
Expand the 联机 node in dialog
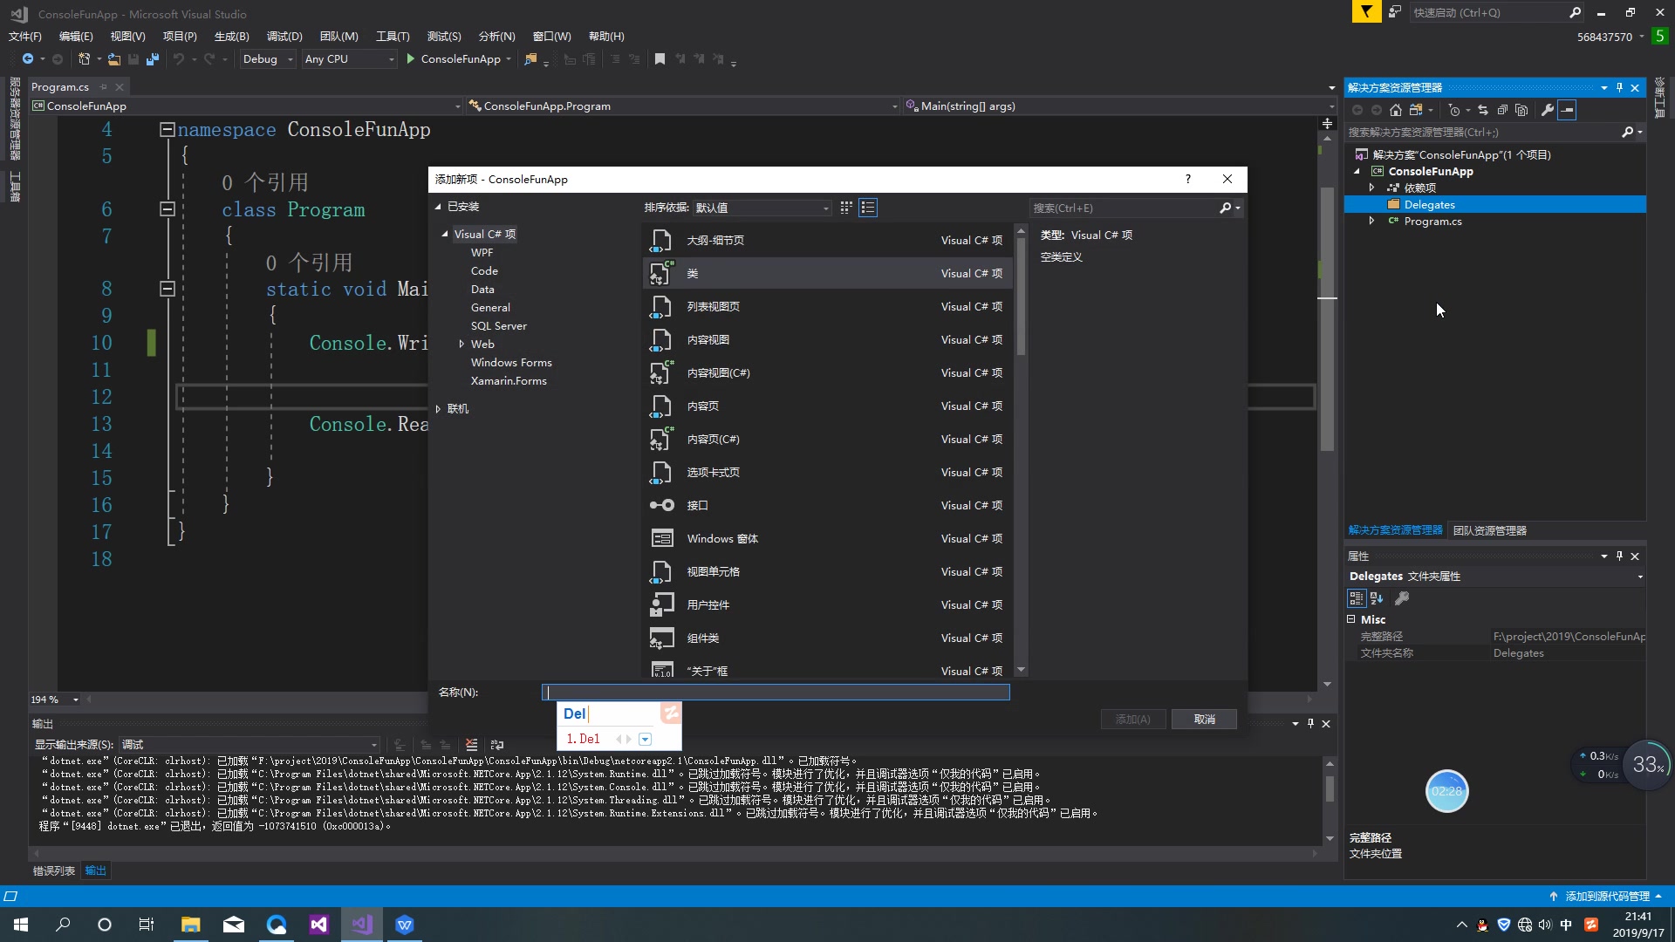[x=439, y=408]
